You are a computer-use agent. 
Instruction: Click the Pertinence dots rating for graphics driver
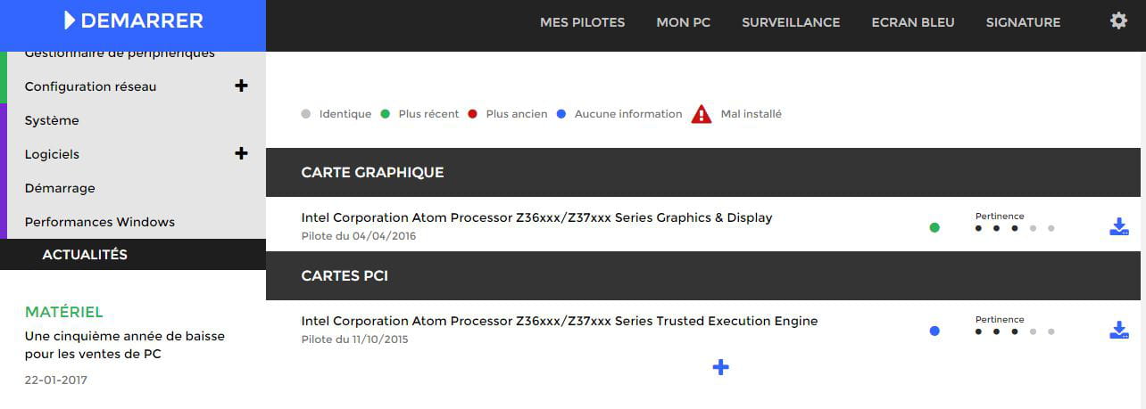(1015, 228)
